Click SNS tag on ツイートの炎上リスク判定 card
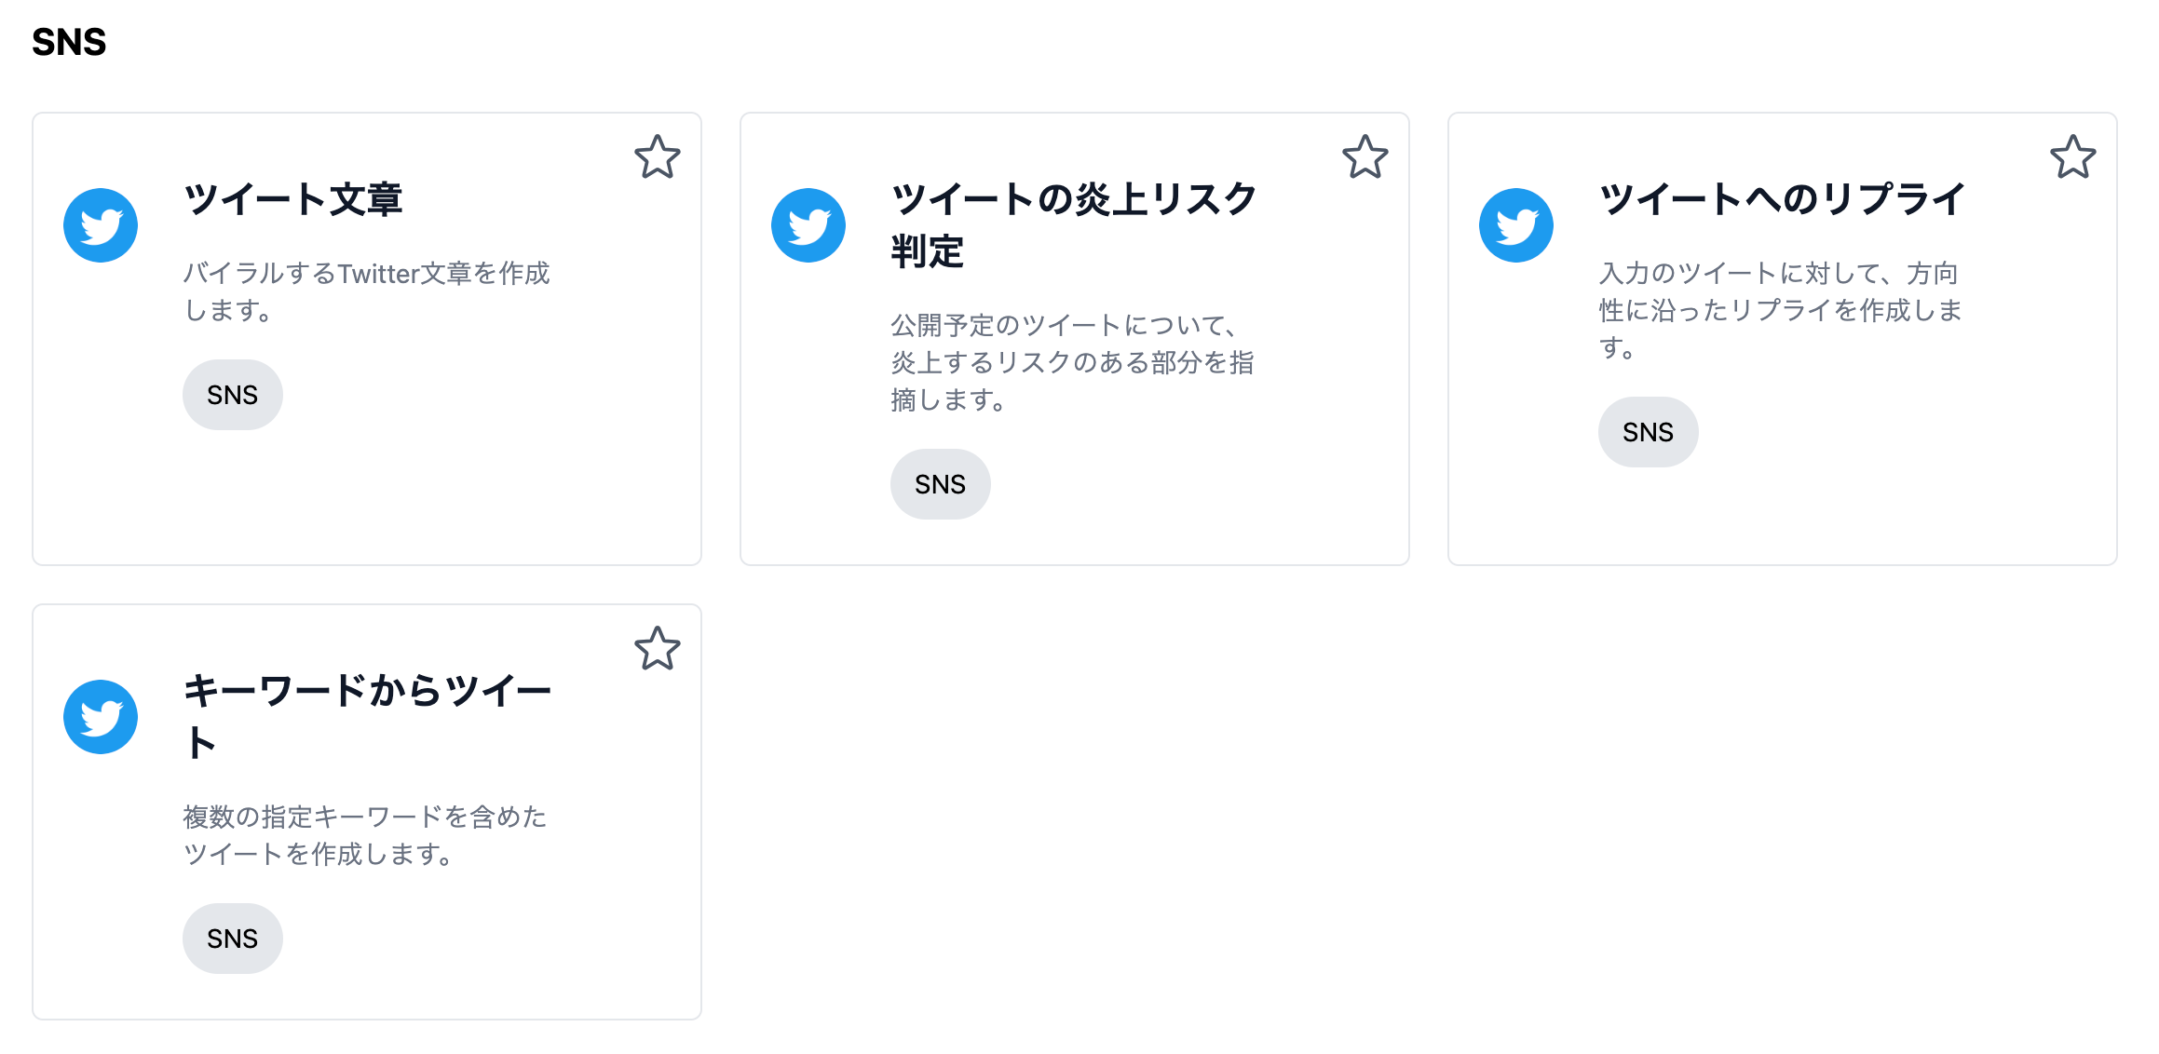This screenshot has height=1054, width=2159. point(941,484)
